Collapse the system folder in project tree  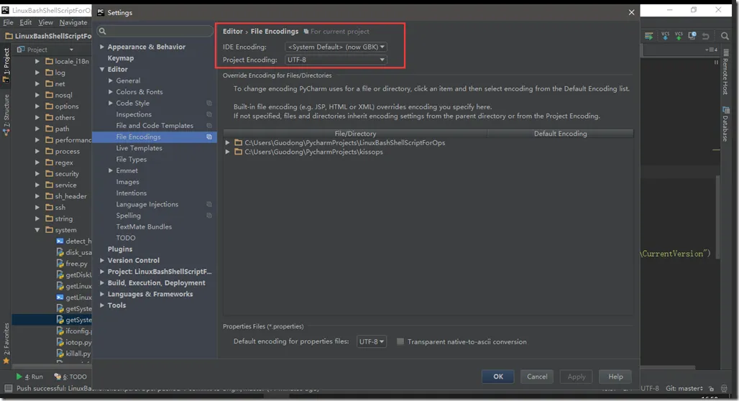[37, 230]
